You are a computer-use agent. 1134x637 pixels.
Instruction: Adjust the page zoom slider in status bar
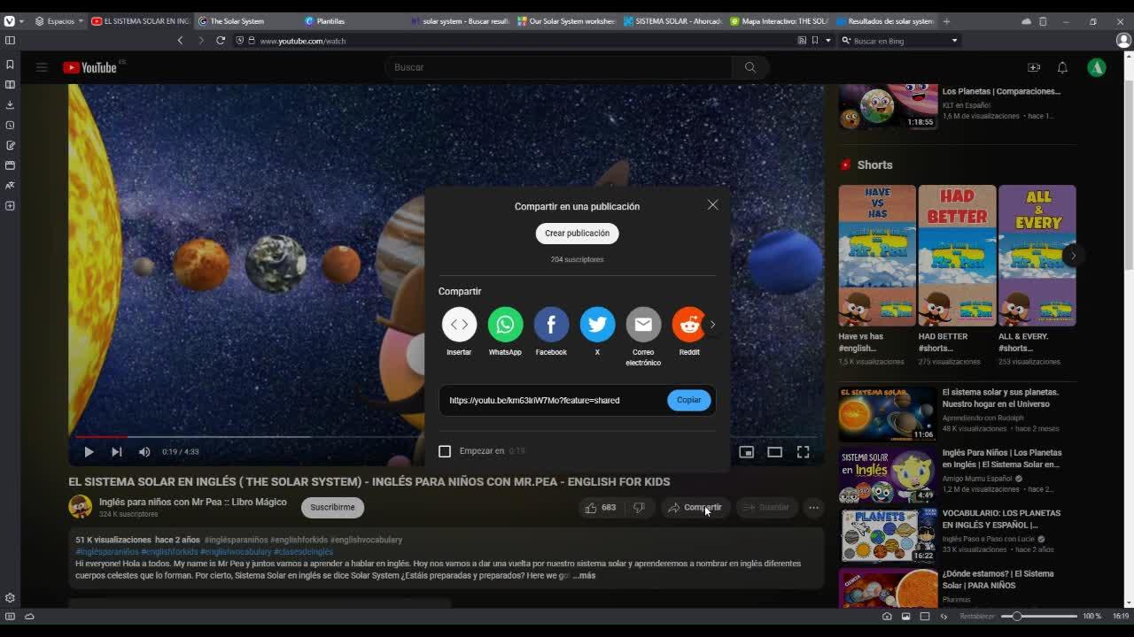[x=1039, y=616]
